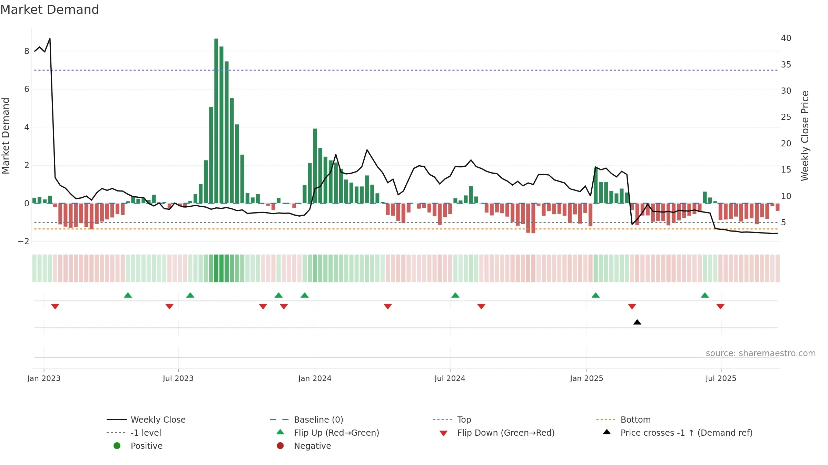Click the Jan 2024 axis label
828x465 pixels.
point(315,379)
